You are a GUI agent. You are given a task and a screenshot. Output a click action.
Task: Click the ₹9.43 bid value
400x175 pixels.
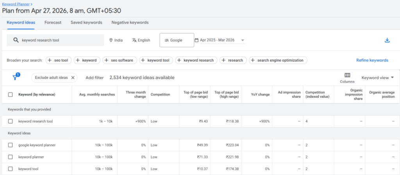click(203, 121)
